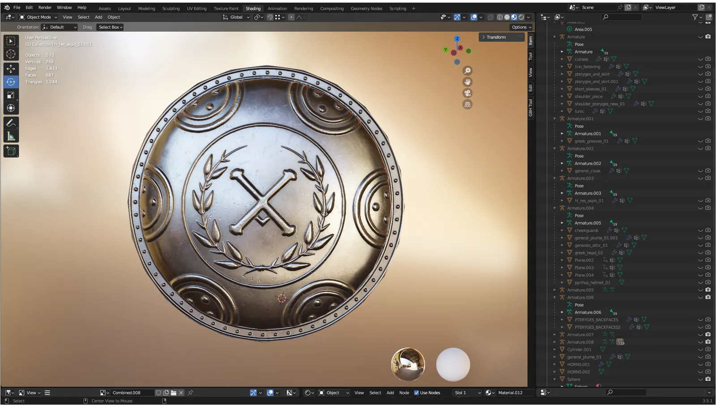716x405 pixels.
Task: Open the Slot 1 material slot dropdown
Action: click(467, 392)
